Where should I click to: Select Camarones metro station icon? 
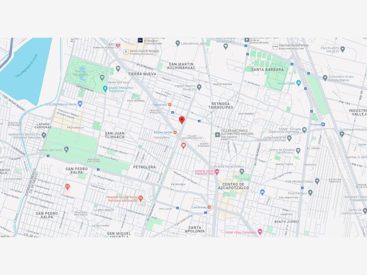[x=209, y=207]
